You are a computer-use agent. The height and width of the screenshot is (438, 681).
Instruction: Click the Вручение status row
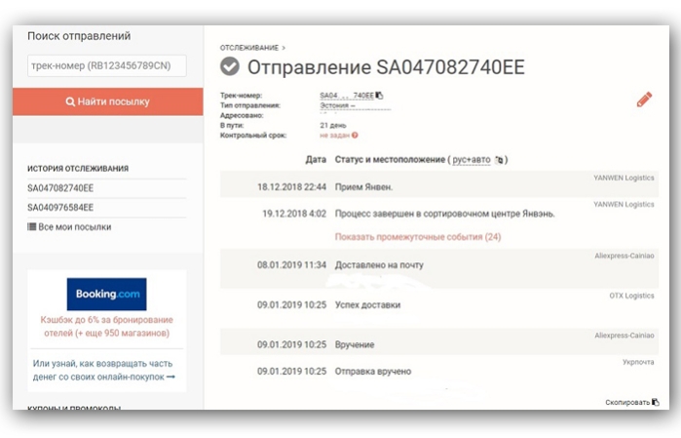click(439, 341)
